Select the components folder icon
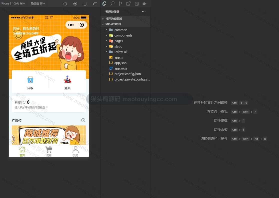 click(x=111, y=35)
